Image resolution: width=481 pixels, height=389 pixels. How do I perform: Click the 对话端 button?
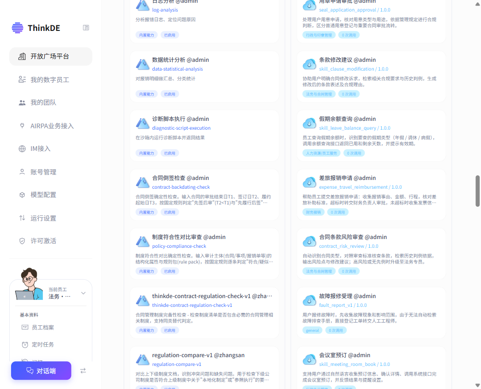41,371
